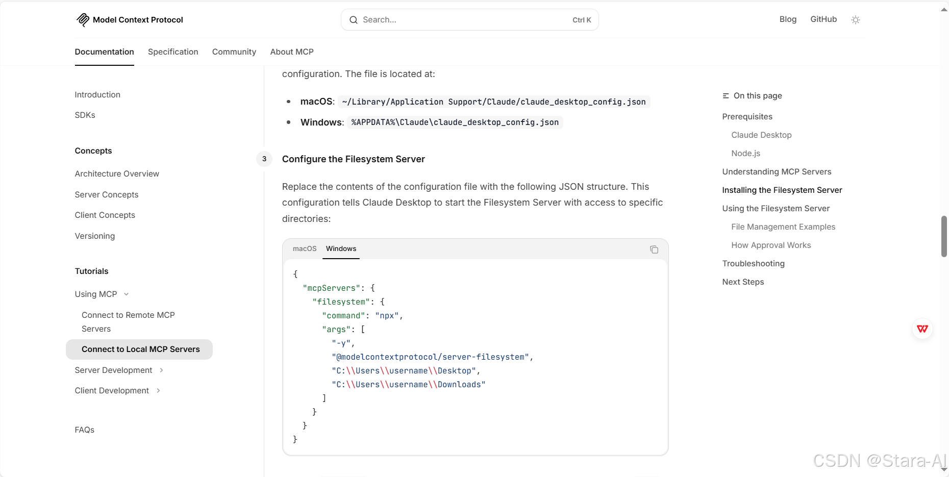
Task: Click the red W floating widget icon
Action: pos(922,329)
